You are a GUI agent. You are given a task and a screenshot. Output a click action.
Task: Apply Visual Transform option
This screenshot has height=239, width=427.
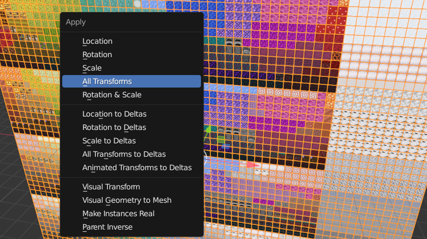(132, 187)
